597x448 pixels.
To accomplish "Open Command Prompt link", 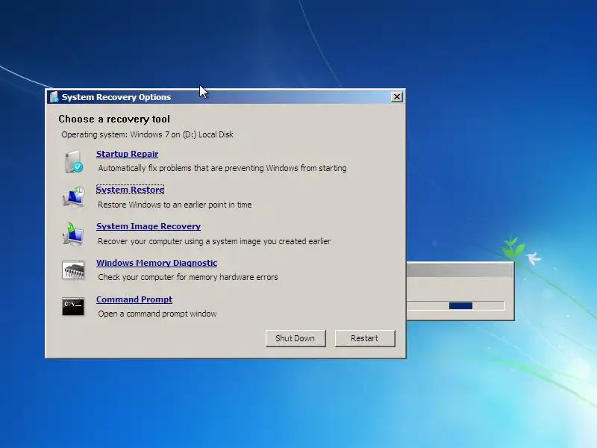I will pos(134,299).
